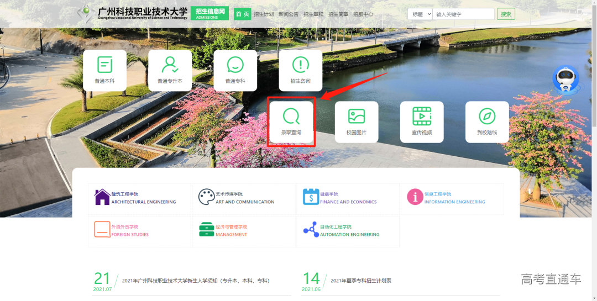
Task: Open the 招生简章 menu item
Action: 338,14
